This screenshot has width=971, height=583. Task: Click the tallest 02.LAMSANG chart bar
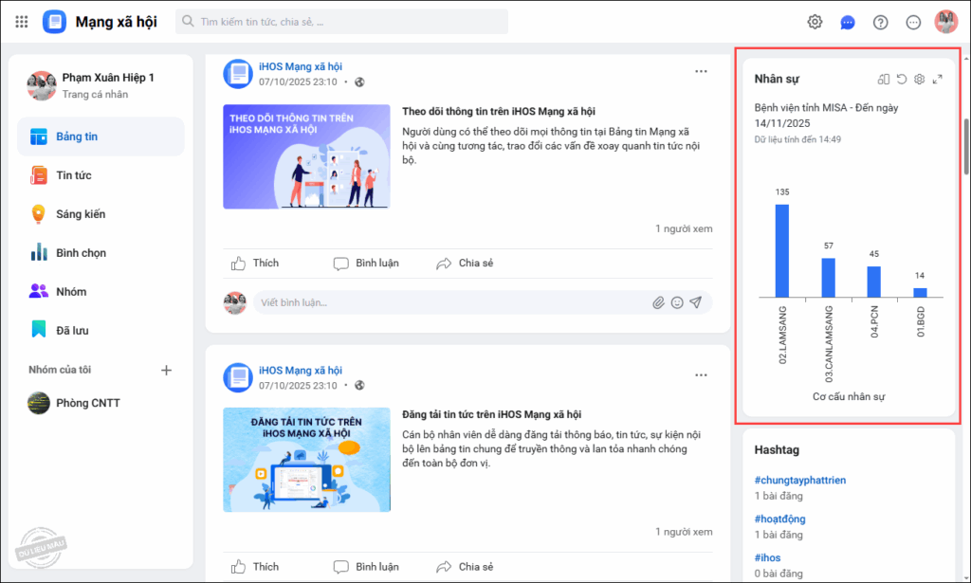[782, 249]
